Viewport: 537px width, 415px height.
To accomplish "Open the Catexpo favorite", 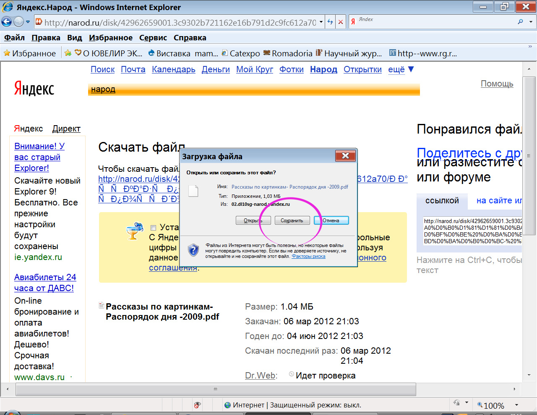I will [x=241, y=53].
